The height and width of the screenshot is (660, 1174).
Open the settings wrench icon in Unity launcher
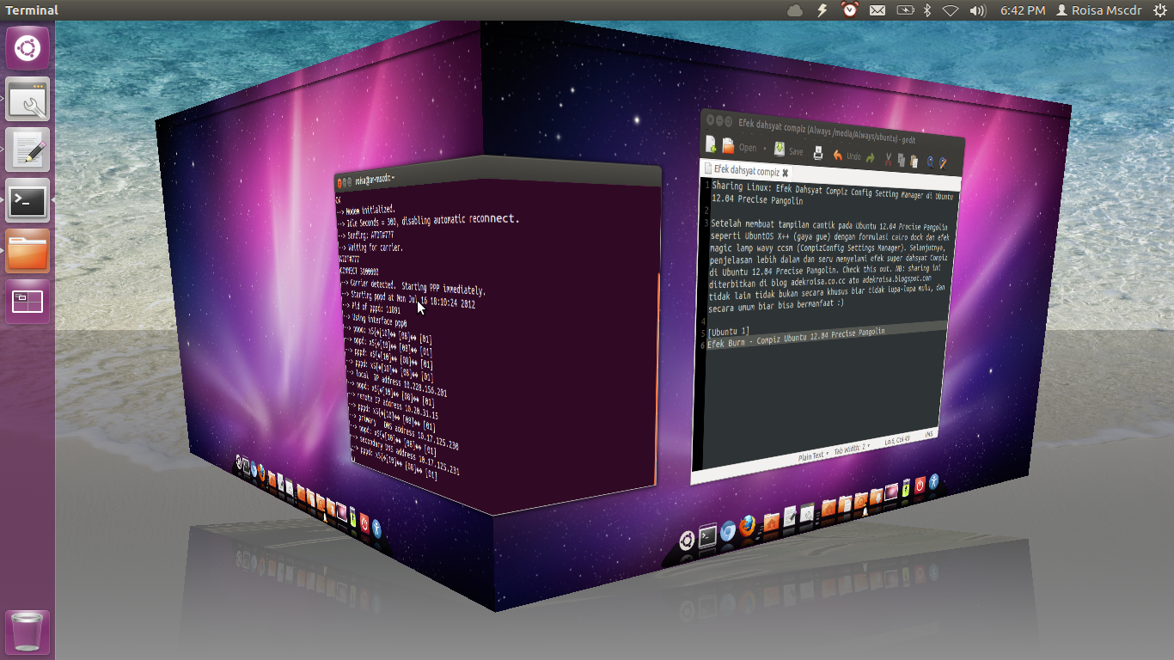point(28,99)
